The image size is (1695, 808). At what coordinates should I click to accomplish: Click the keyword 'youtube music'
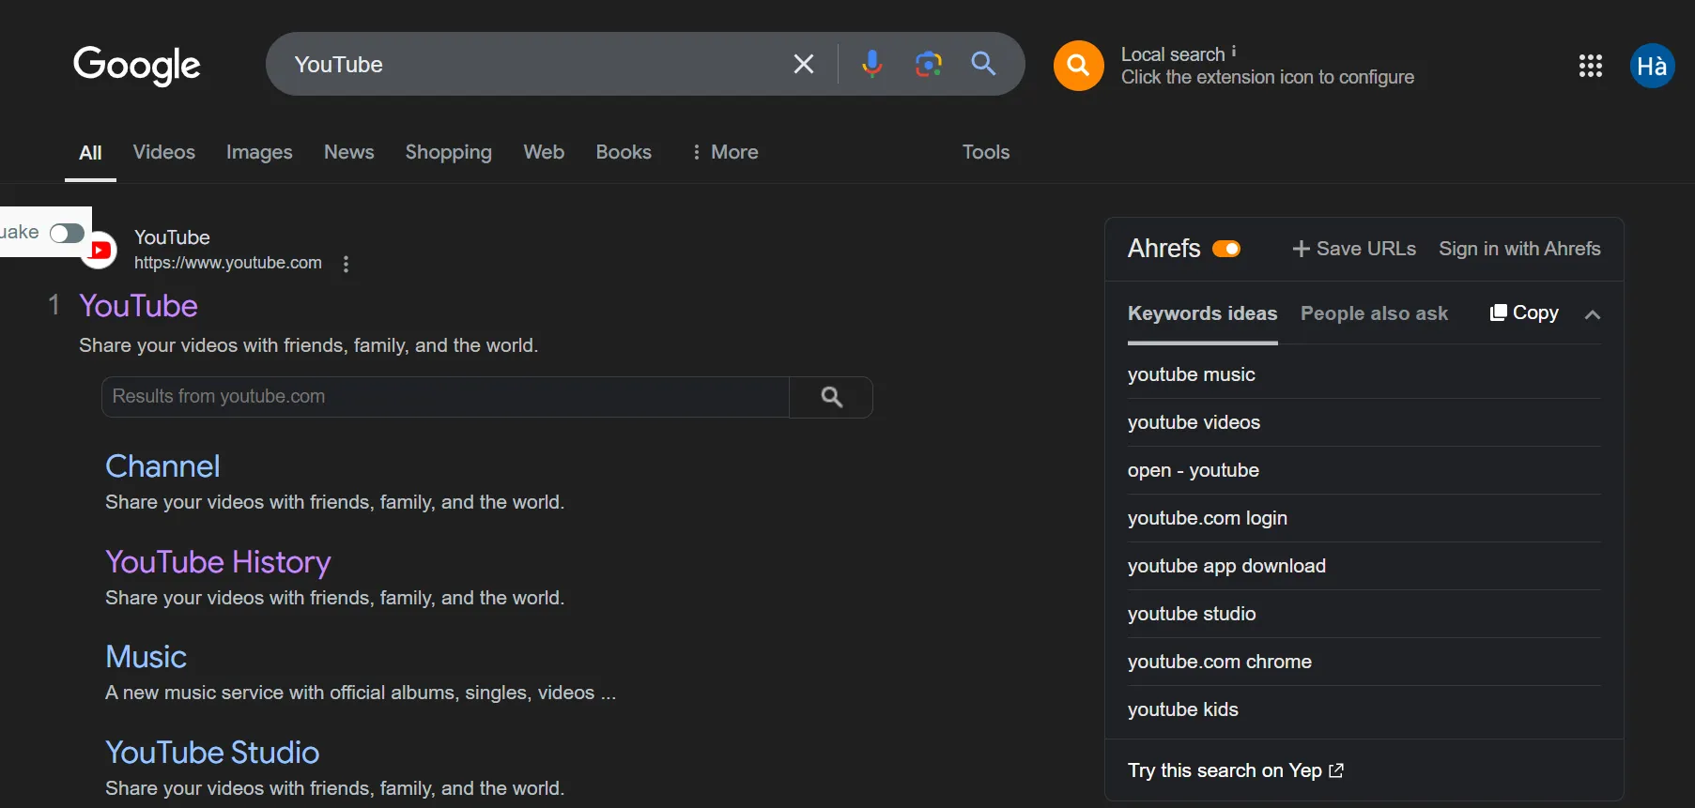point(1192,374)
